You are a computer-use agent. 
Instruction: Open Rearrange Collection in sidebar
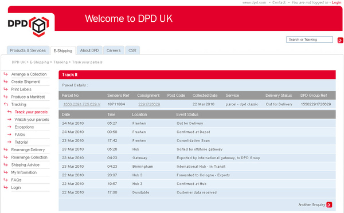[x=29, y=157]
